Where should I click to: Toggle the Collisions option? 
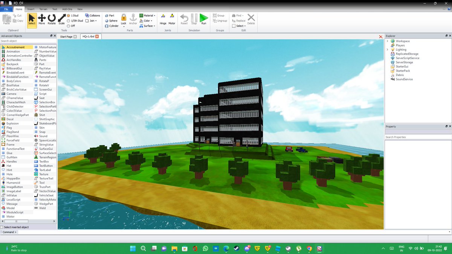pyautogui.click(x=93, y=15)
